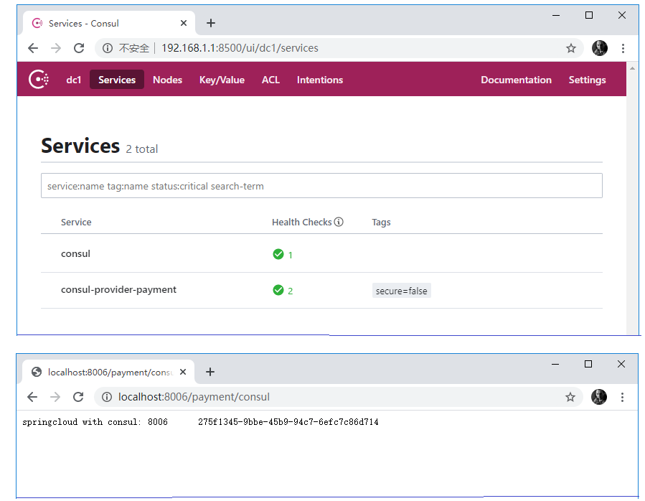This screenshot has height=501, width=645.
Task: Click the Consul logo icon
Action: [x=39, y=80]
